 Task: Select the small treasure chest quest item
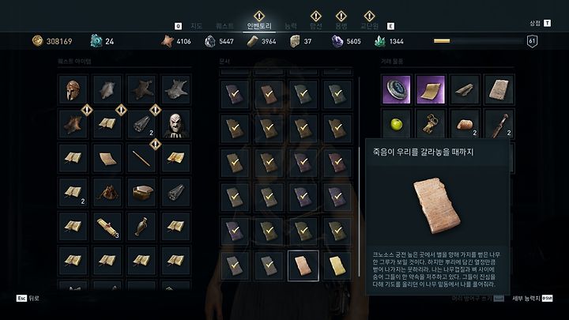coord(141,193)
